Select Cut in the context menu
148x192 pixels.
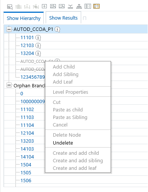point(57,102)
